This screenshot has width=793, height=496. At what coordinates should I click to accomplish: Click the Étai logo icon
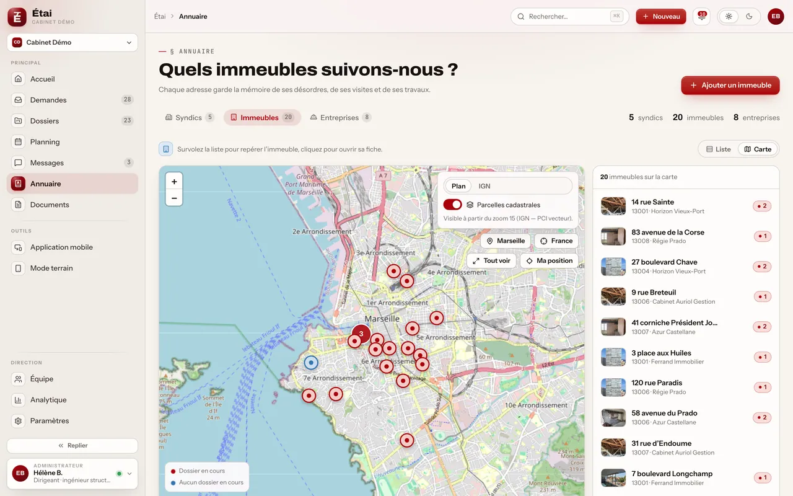click(x=17, y=17)
